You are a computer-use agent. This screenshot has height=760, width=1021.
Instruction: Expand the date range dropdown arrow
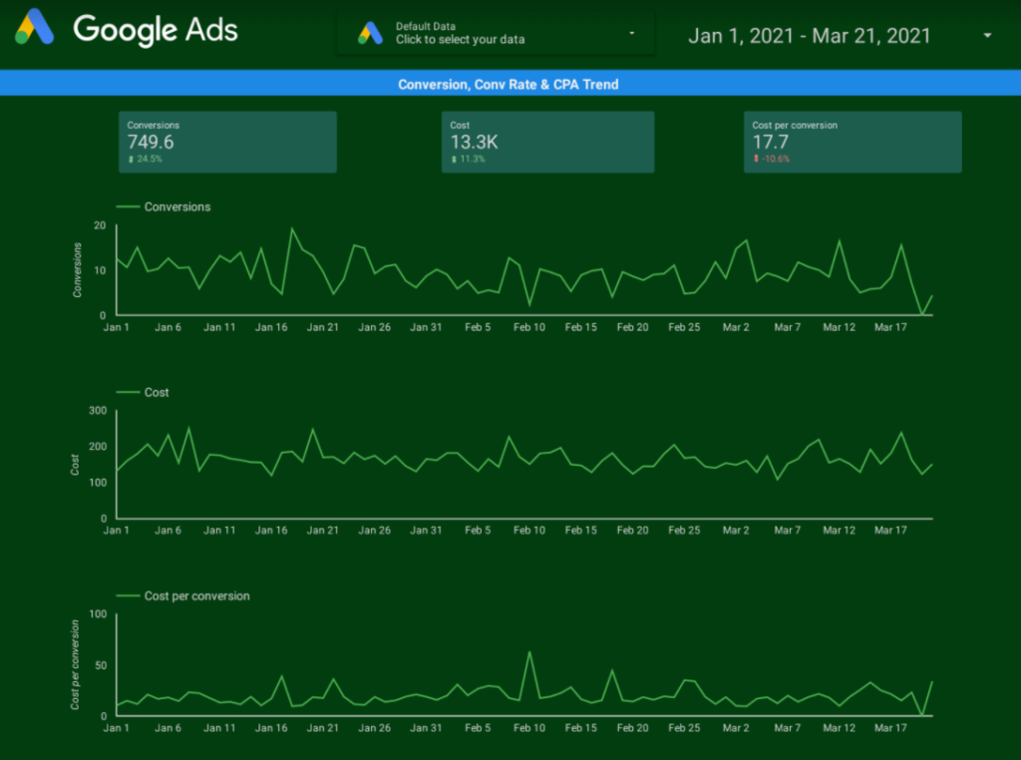click(x=987, y=35)
